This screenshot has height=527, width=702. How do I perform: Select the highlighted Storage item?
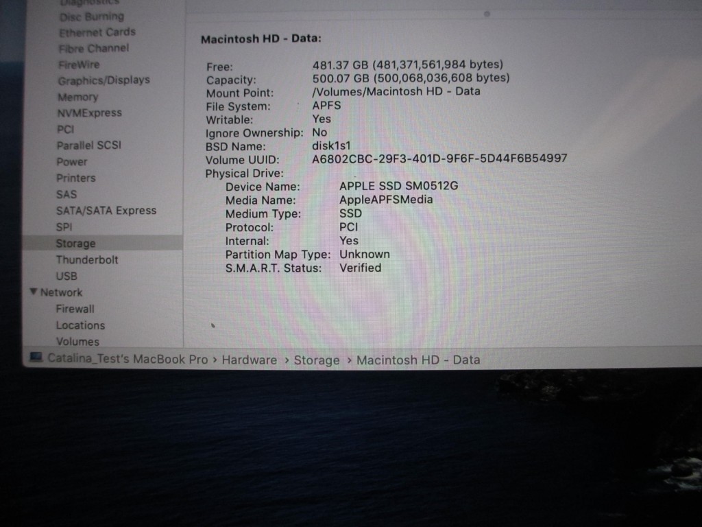103,244
